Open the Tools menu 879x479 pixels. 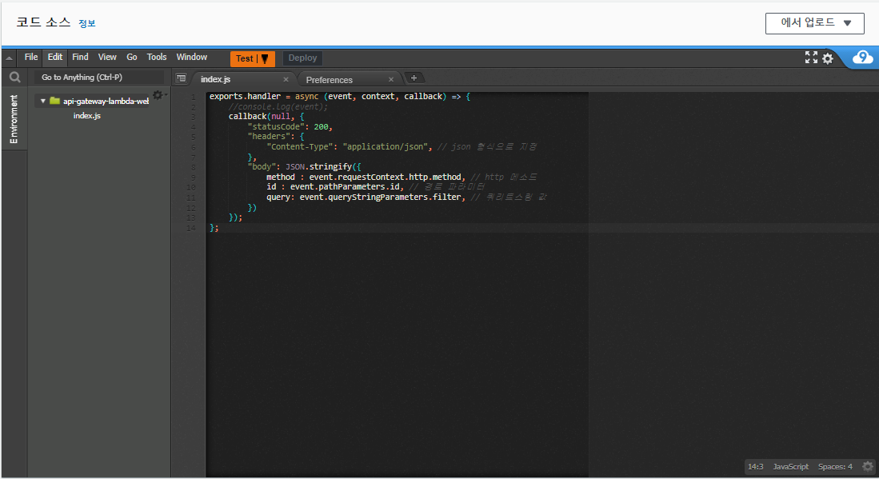[x=157, y=57]
